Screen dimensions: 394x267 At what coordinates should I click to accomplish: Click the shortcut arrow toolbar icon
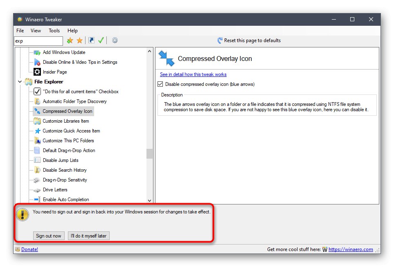(x=92, y=40)
